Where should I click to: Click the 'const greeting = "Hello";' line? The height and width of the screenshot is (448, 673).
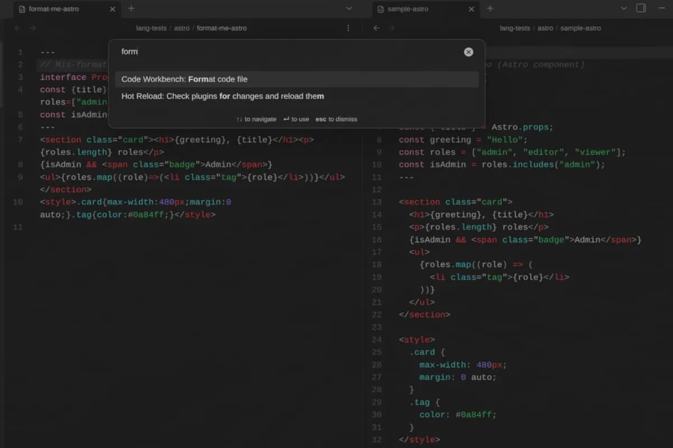pyautogui.click(x=463, y=140)
